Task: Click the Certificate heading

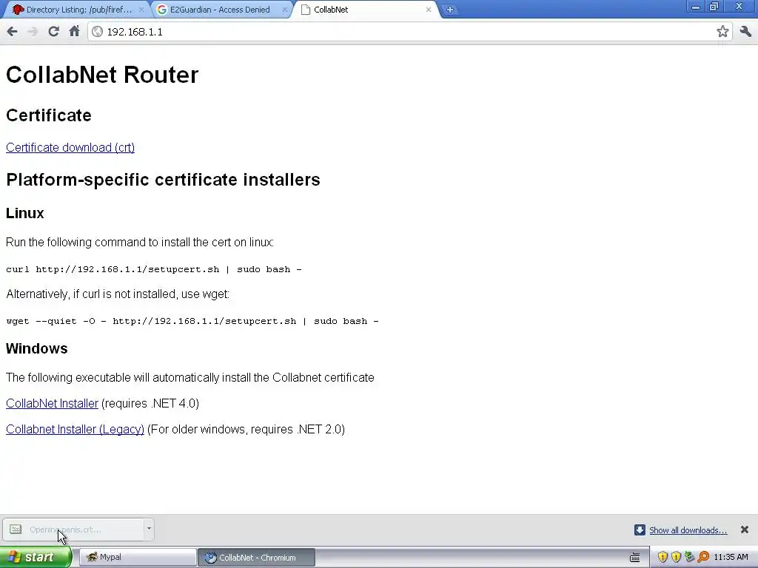Action: point(48,115)
